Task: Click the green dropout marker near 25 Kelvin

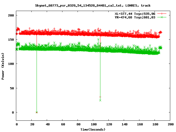Action: tap(100, 100)
